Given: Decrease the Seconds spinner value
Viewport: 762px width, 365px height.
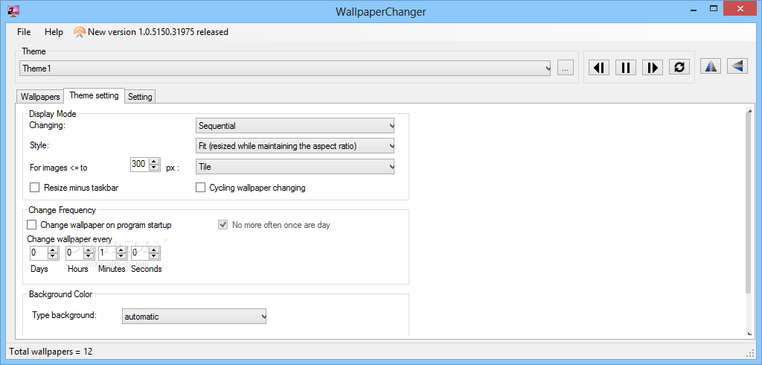Looking at the screenshot, I should 155,256.
